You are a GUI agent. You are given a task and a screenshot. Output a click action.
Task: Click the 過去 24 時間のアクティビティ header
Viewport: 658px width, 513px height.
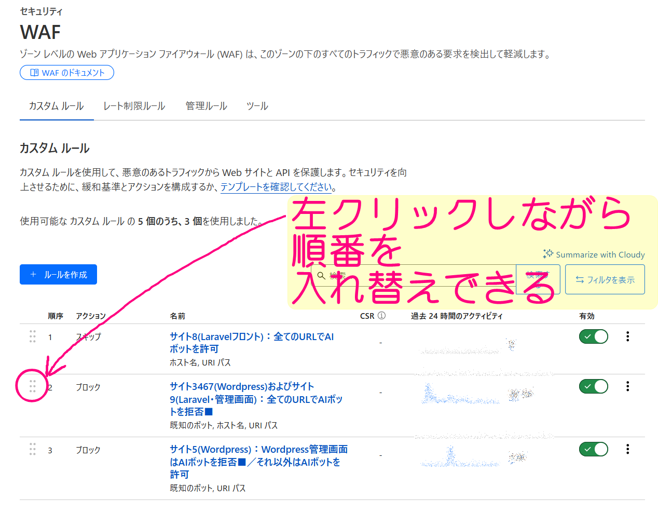coord(457,316)
